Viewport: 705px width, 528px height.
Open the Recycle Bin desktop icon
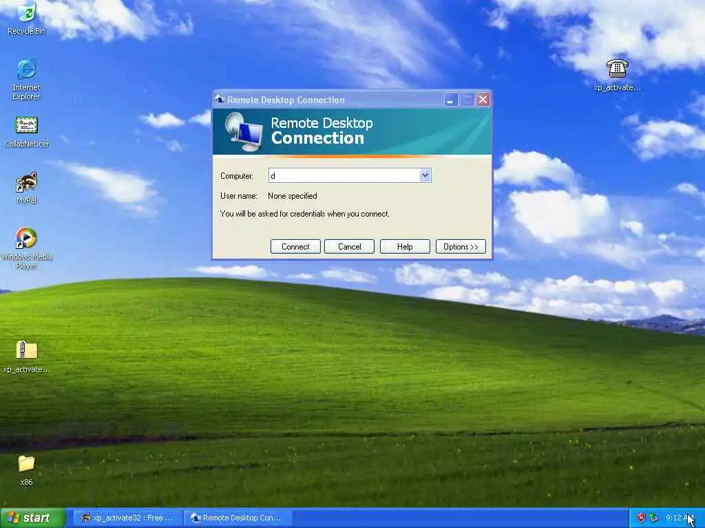[27, 18]
